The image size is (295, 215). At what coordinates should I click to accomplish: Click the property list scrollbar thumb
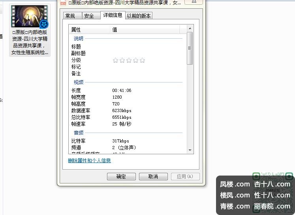pos(190,48)
